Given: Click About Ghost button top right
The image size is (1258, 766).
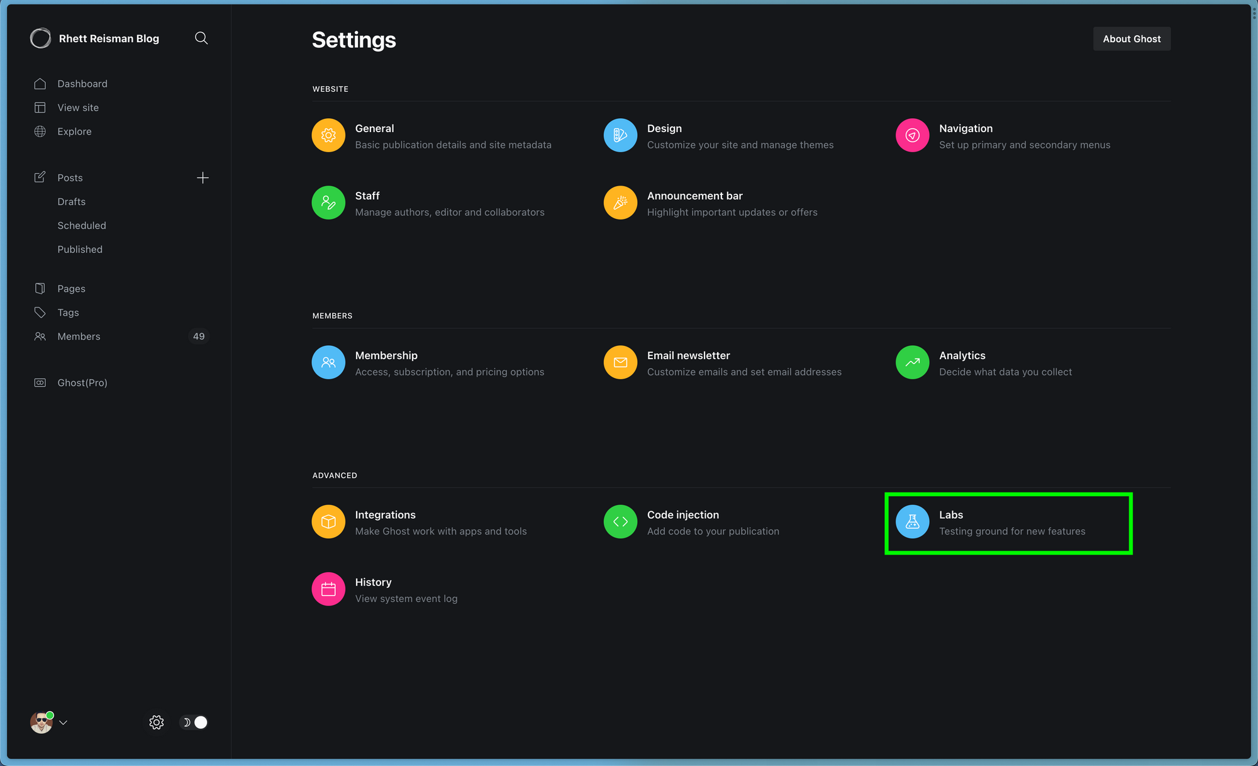Looking at the screenshot, I should (x=1132, y=38).
